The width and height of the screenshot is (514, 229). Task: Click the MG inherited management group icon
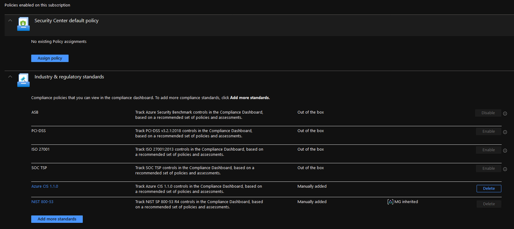coord(390,202)
